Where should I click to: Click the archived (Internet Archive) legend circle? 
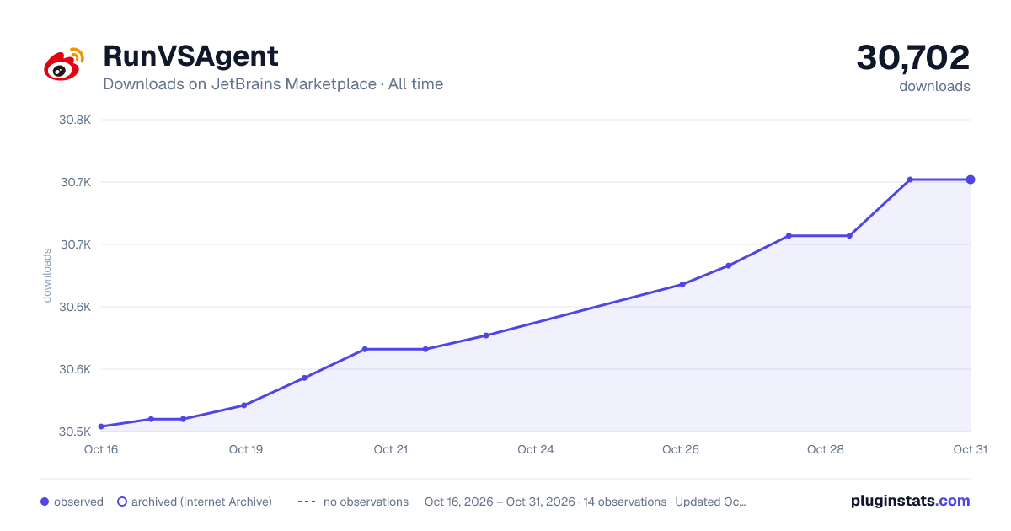[121, 501]
